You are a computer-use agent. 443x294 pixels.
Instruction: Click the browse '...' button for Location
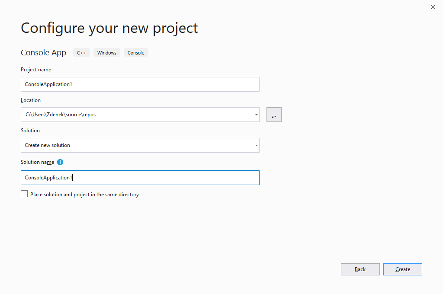[274, 115]
